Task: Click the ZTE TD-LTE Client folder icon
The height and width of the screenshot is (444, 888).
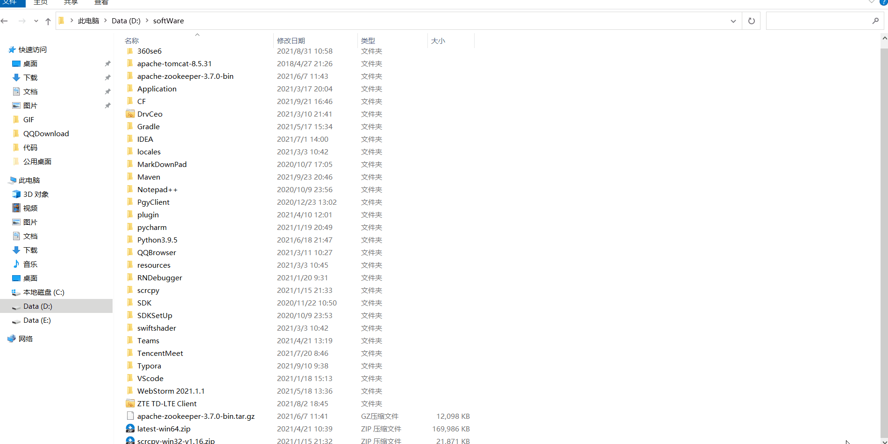Action: point(130,403)
